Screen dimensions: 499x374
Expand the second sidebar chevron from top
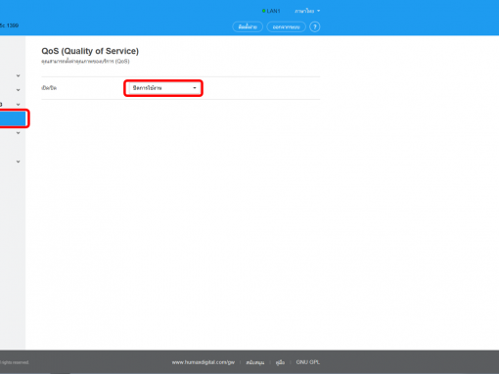click(x=19, y=90)
